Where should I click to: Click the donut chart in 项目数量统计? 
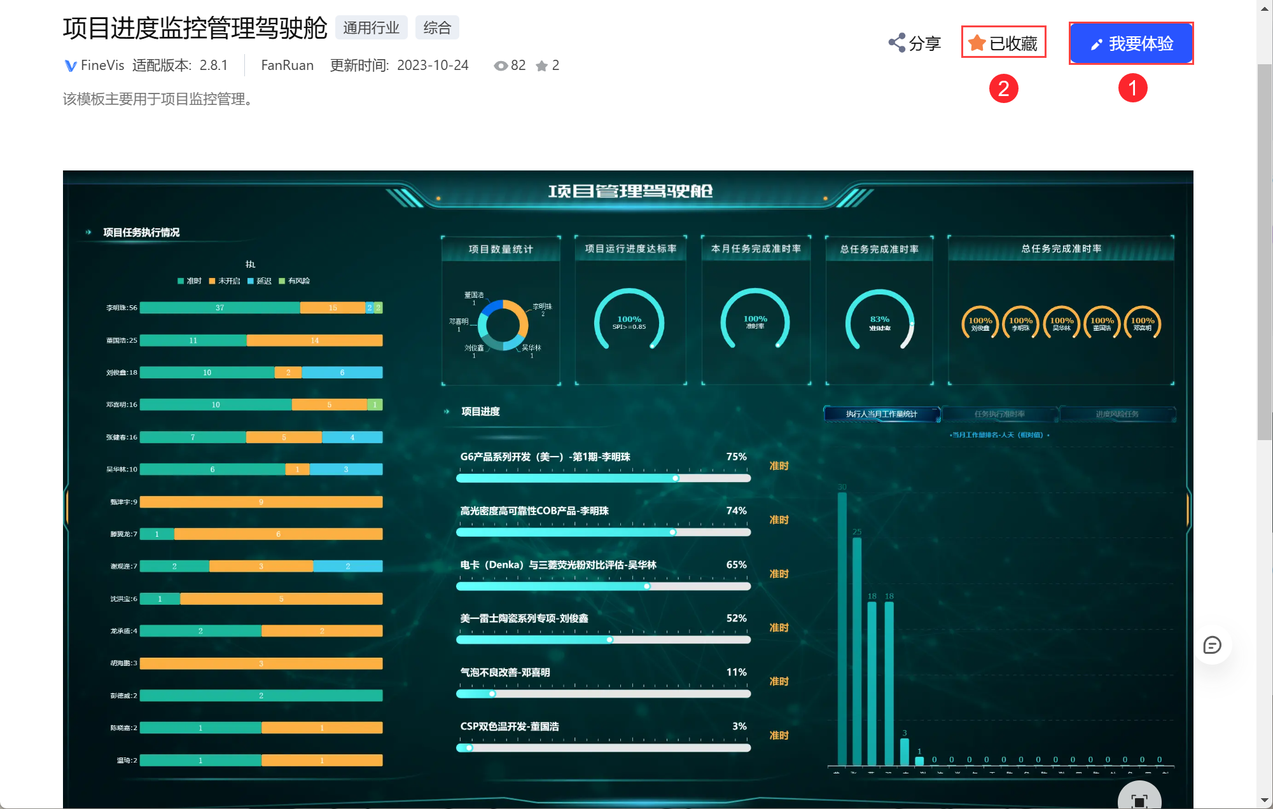(x=503, y=325)
